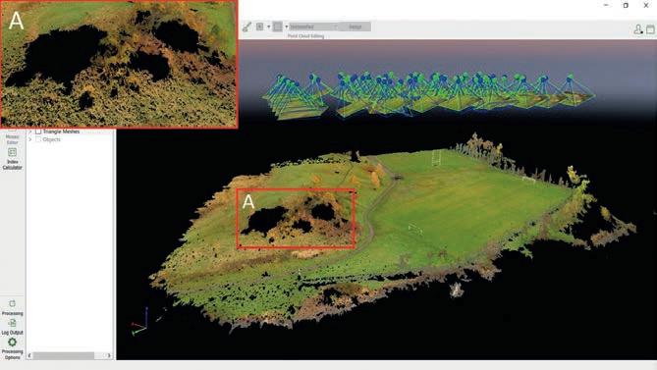
Task: Toggle the Objects layer checkbox
Action: [x=38, y=139]
